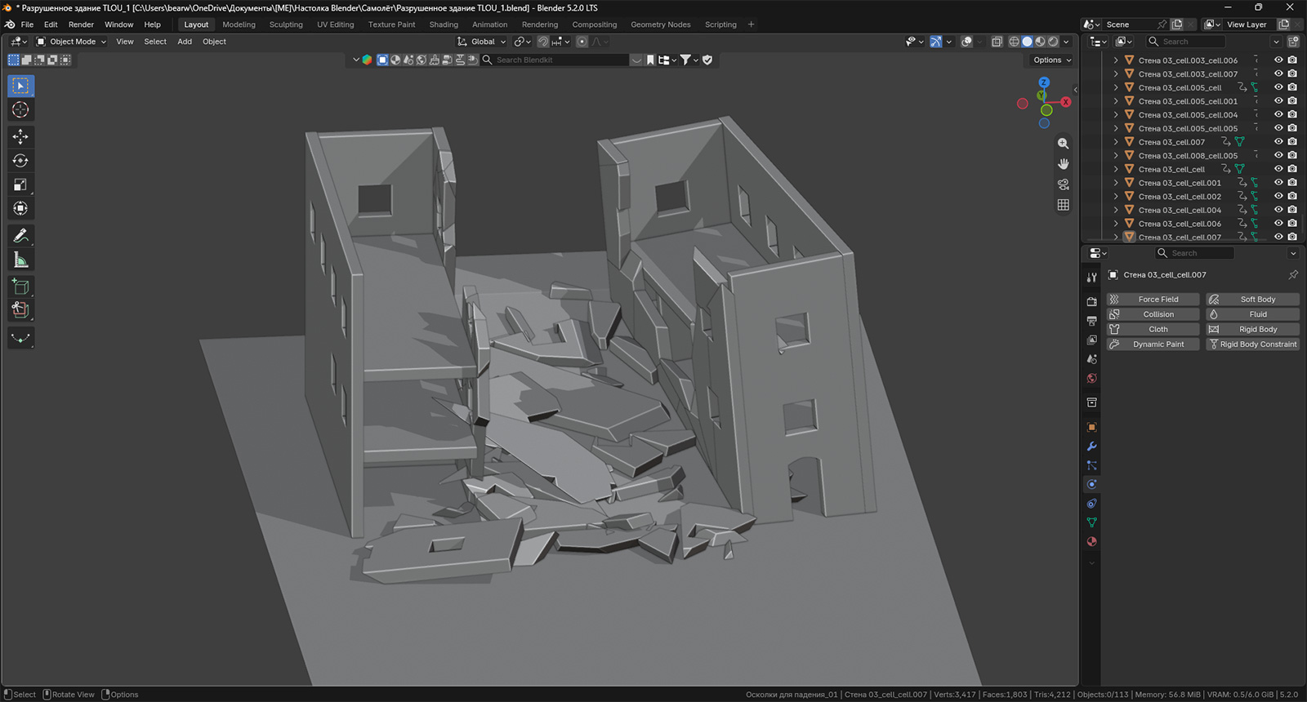Choose the Scale tool
Screen dimensions: 1307x702
click(x=20, y=185)
